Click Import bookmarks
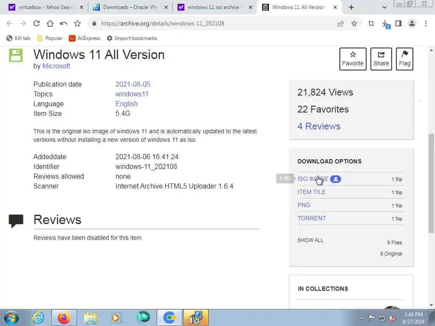 coord(132,38)
